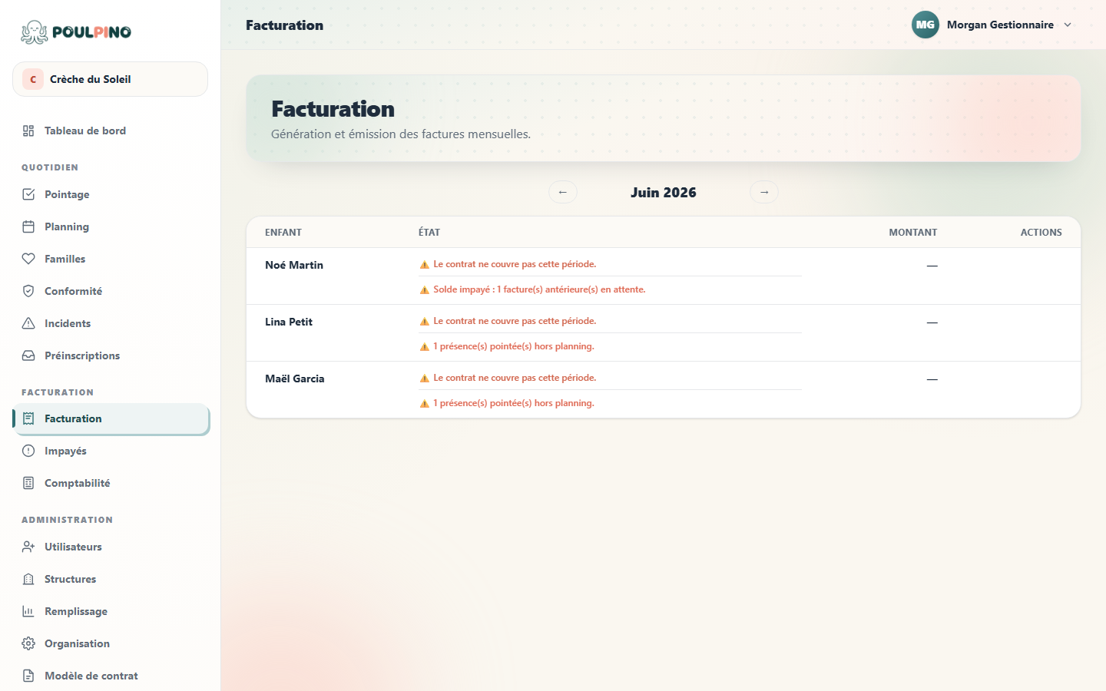Open Tableau de bord menu item
Image resolution: width=1106 pixels, height=691 pixels.
tap(111, 131)
